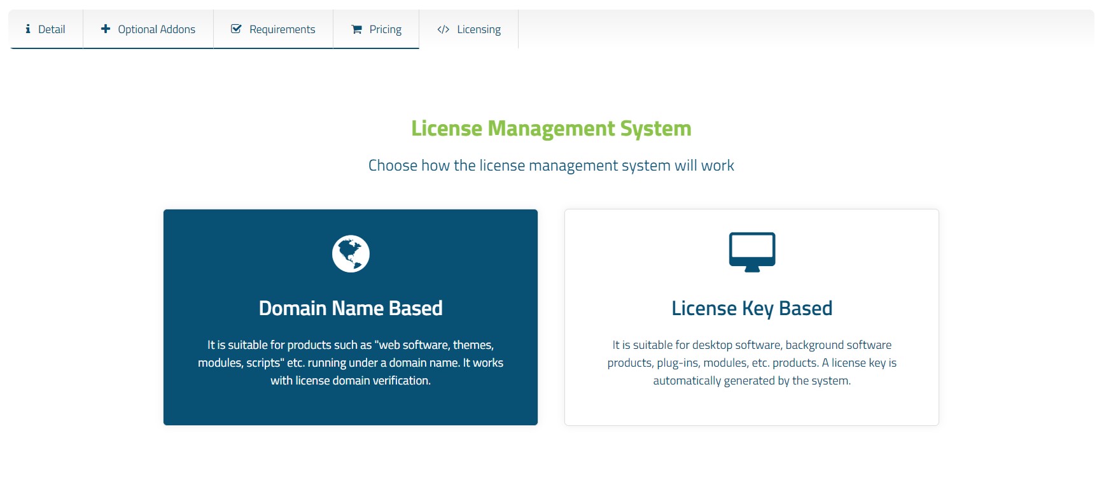
Task: Click the License Management System heading
Action: (x=551, y=129)
